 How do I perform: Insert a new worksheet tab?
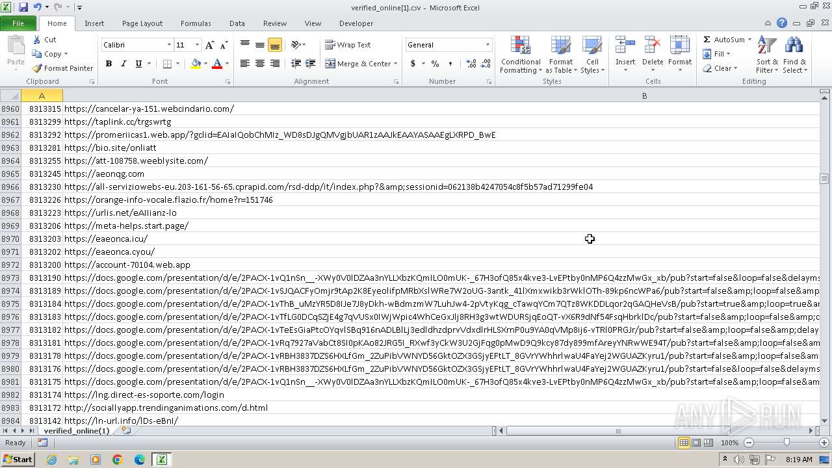tap(126, 431)
